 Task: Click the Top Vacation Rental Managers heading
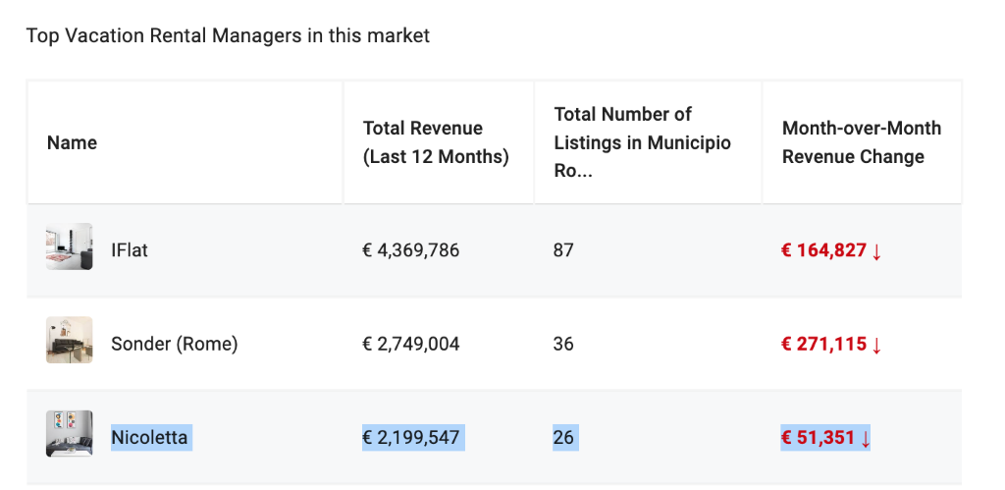click(228, 35)
